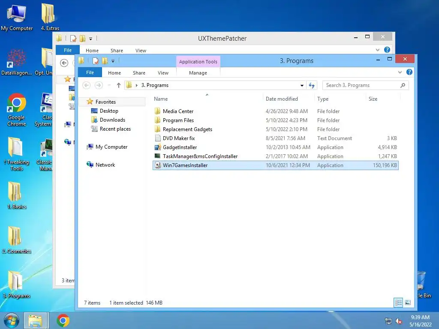Screen dimensions: 439x329
Task: Select Network in the navigation pane
Action: [x=105, y=165]
